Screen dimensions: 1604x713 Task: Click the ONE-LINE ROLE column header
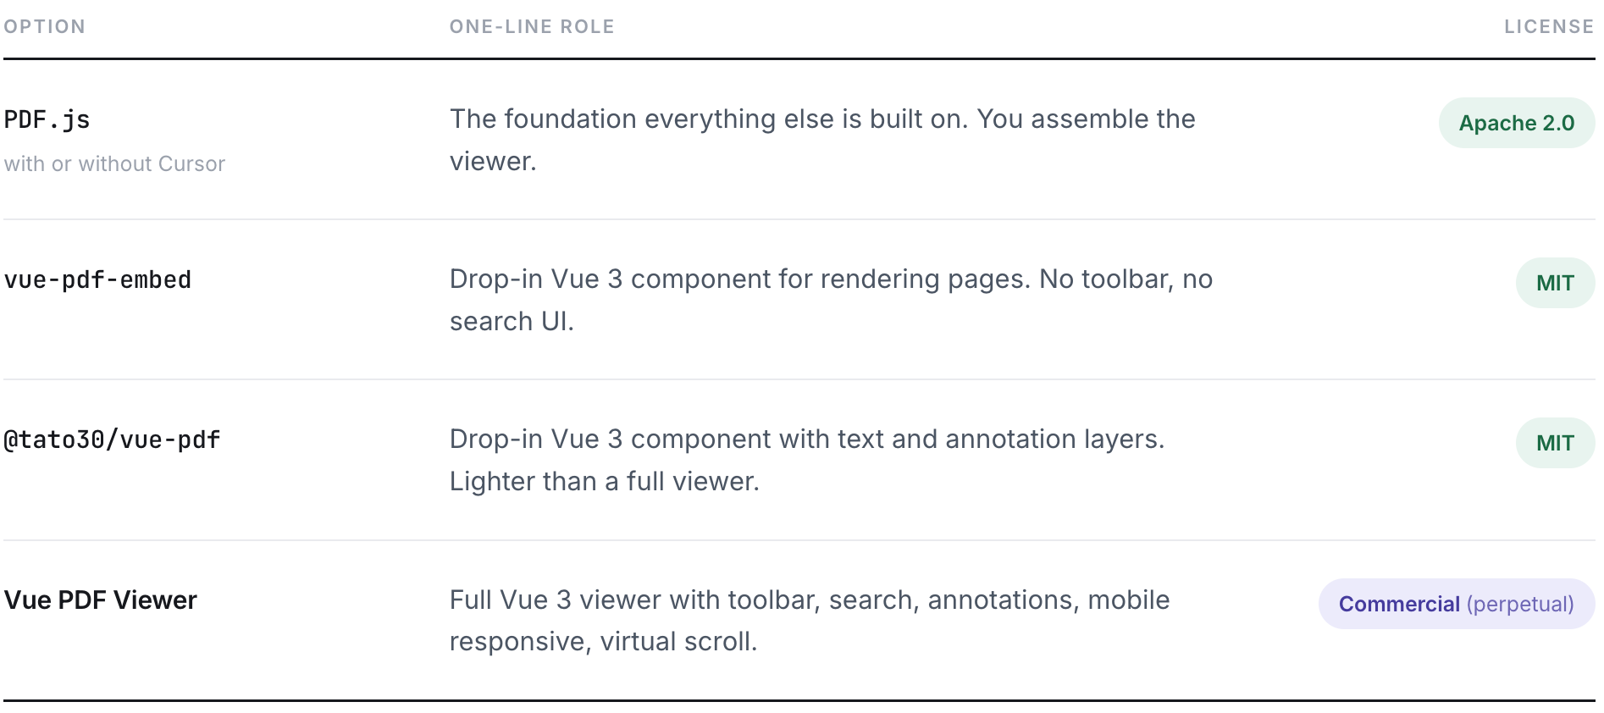point(532,27)
